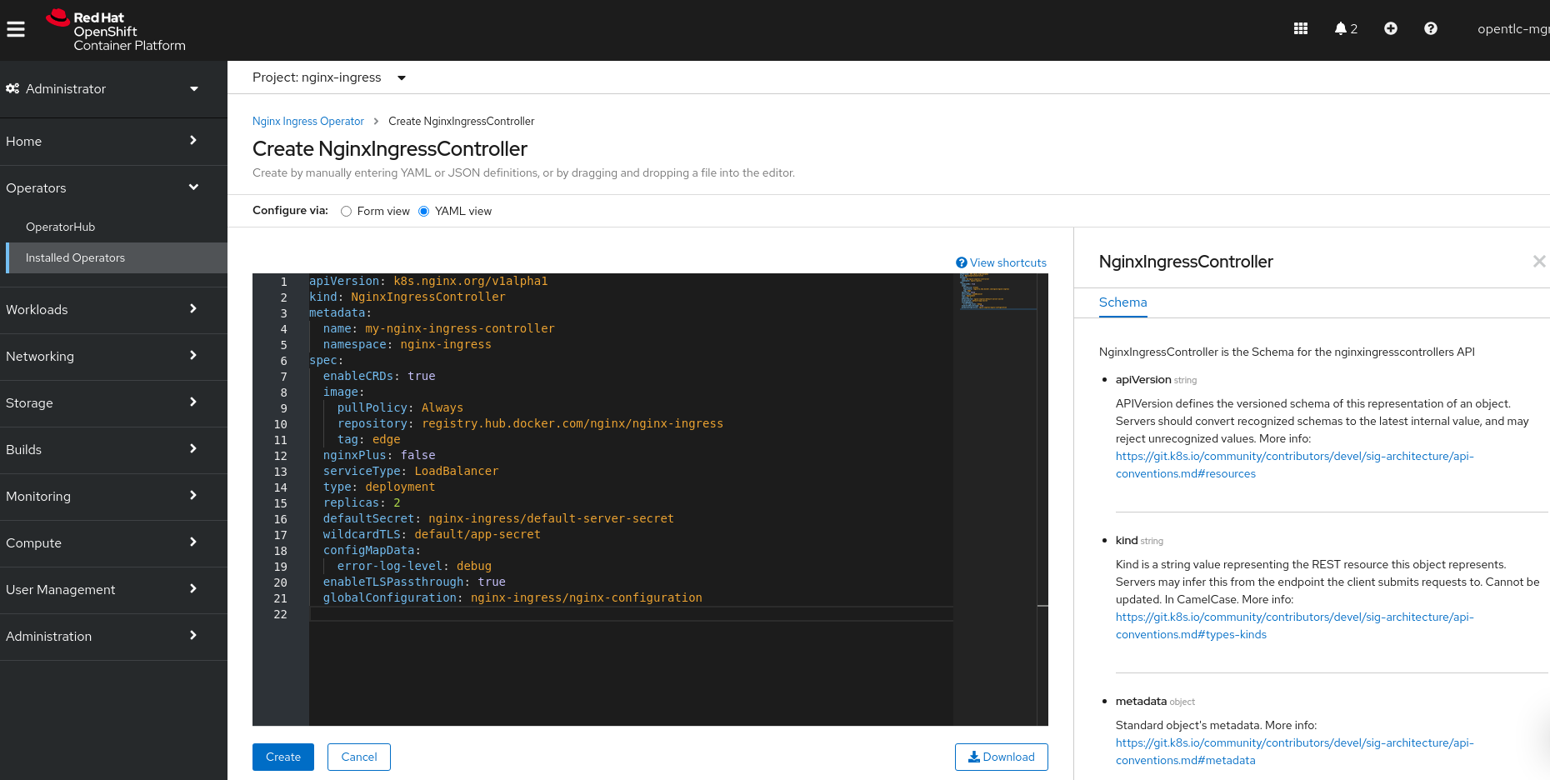Click the Red Hat OpenShift logo

click(x=116, y=31)
